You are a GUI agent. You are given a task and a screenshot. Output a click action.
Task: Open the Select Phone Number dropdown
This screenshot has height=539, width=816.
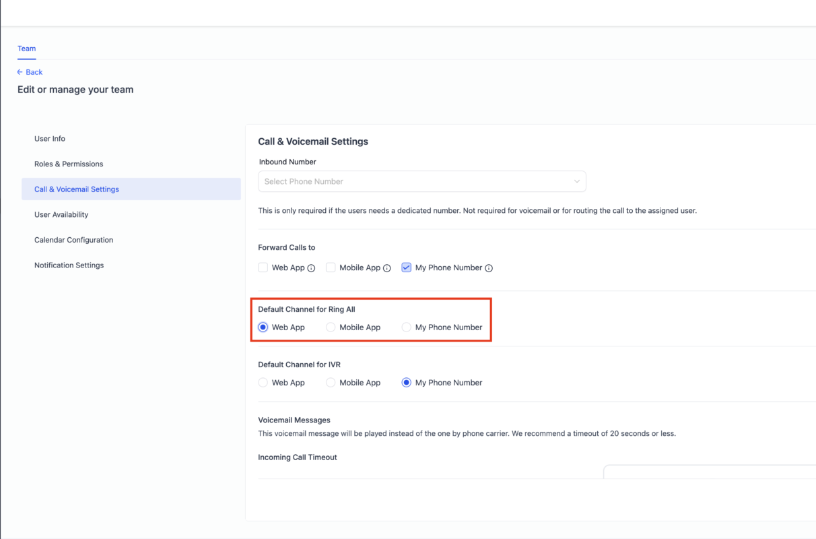coord(417,181)
